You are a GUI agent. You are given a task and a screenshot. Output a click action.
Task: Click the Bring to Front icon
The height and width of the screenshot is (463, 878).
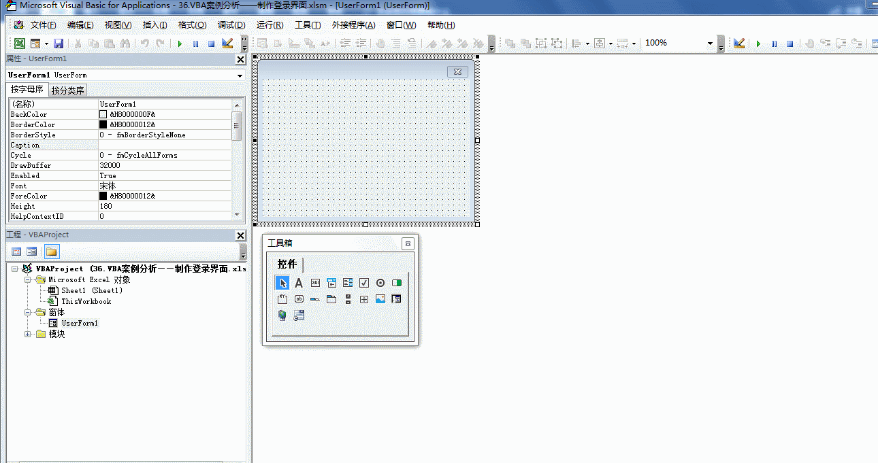pos(510,44)
